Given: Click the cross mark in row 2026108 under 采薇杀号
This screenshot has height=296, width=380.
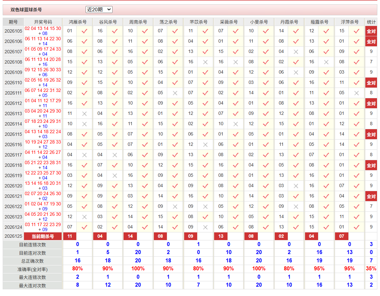Looking at the screenshot, I should 235,62.
